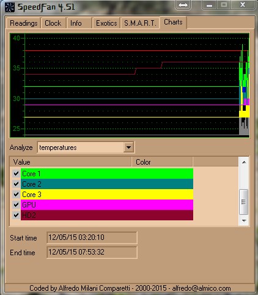The width and height of the screenshot is (258, 295).
Task: Uncheck the GPU temperature checkbox
Action: coord(16,204)
